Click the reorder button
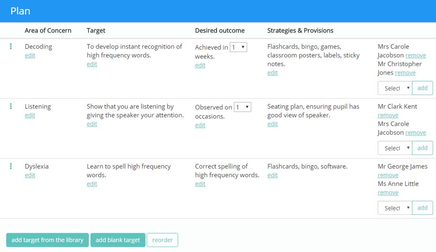This screenshot has width=436, height=252. (x=162, y=240)
